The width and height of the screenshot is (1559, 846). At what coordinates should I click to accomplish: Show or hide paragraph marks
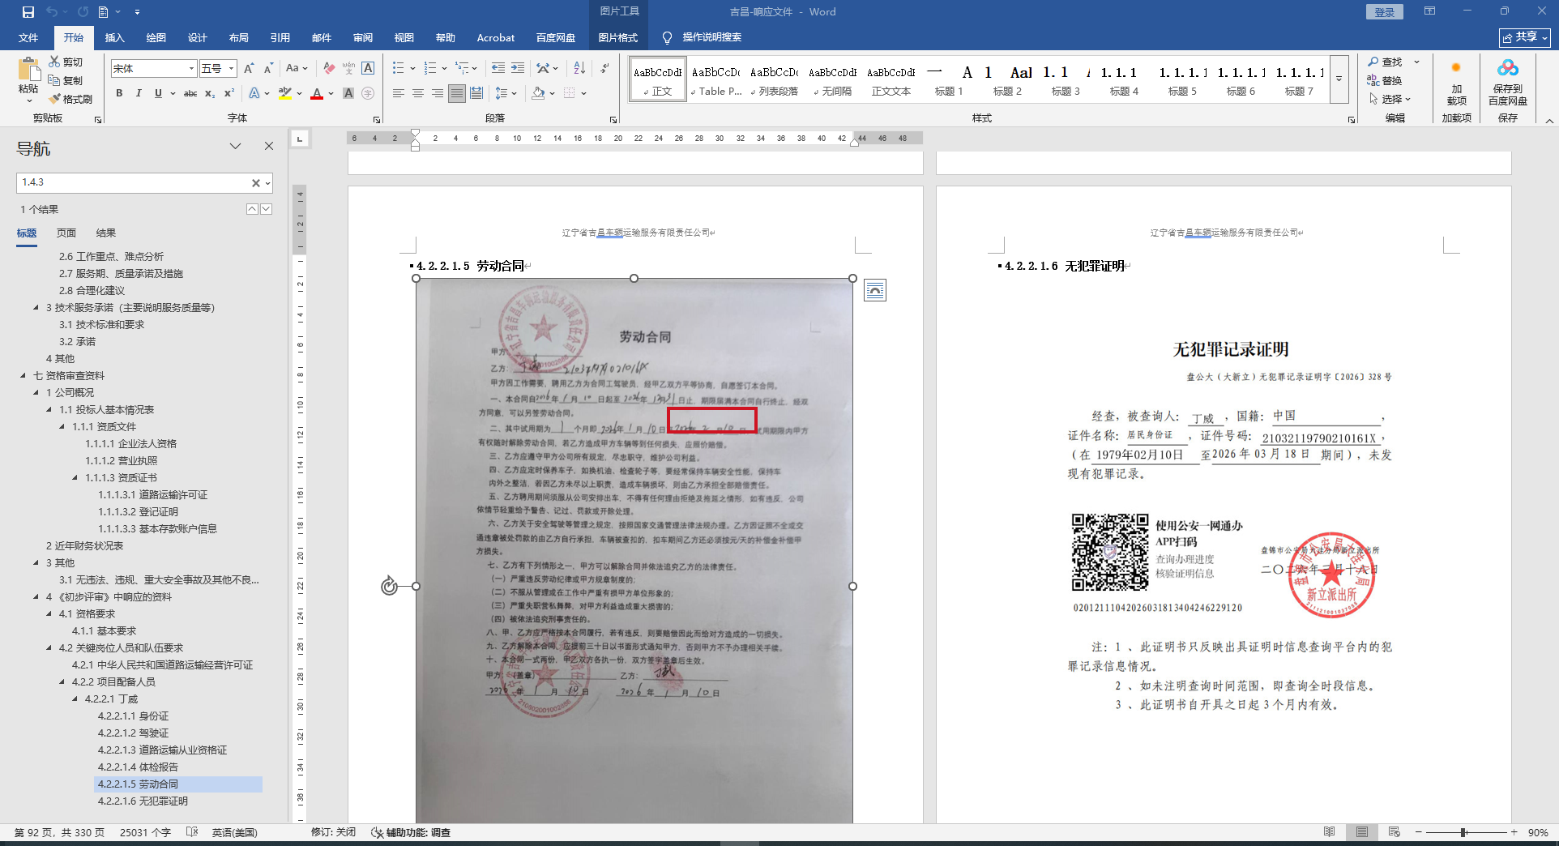(x=604, y=68)
